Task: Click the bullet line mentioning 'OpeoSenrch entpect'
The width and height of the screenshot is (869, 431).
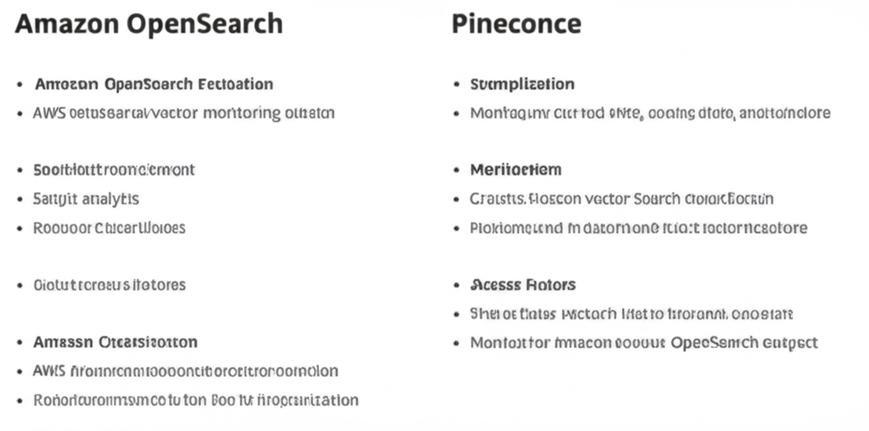Action: [643, 343]
